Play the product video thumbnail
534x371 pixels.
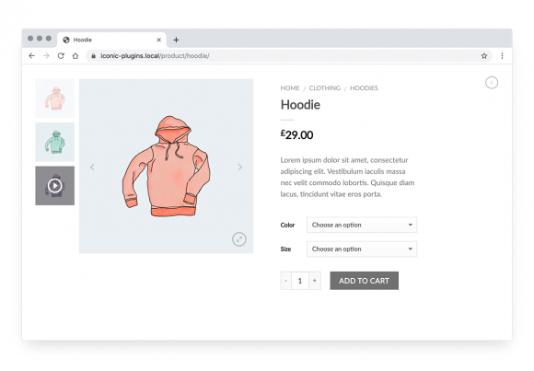(55, 186)
